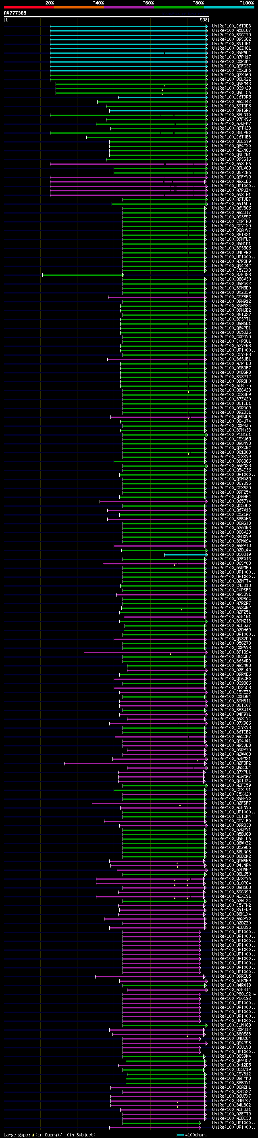
Task: Select hit label UniRef100_Q8GV29
Action: [x=231, y=390]
